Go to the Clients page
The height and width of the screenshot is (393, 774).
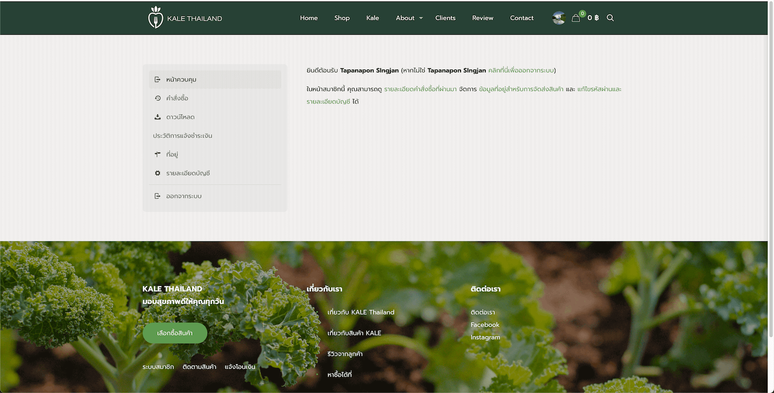(445, 18)
